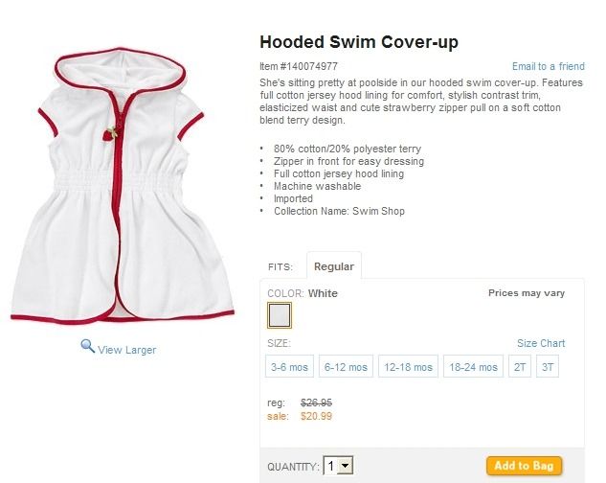Click the item number text
This screenshot has height=483, width=606.
tap(299, 66)
